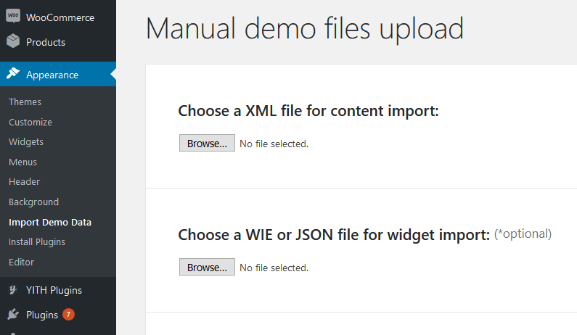577x335 pixels.
Task: Open the theme Editor submenu item
Action: coord(21,262)
